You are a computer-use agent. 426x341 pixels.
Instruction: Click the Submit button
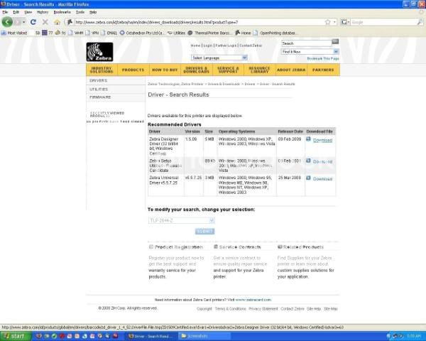(204, 231)
